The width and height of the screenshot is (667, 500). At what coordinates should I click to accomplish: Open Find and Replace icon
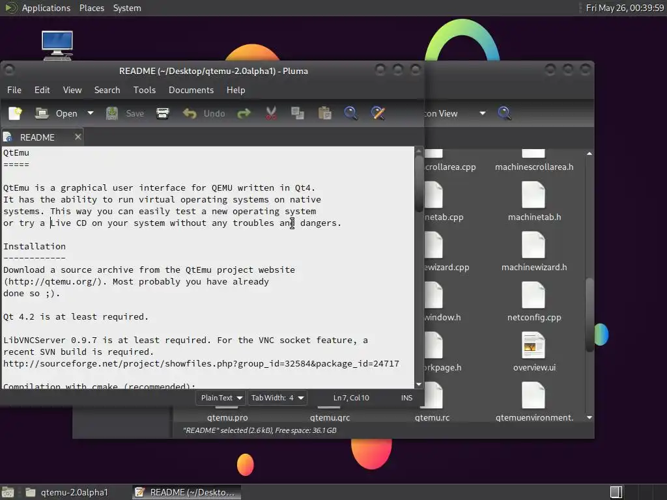378,113
